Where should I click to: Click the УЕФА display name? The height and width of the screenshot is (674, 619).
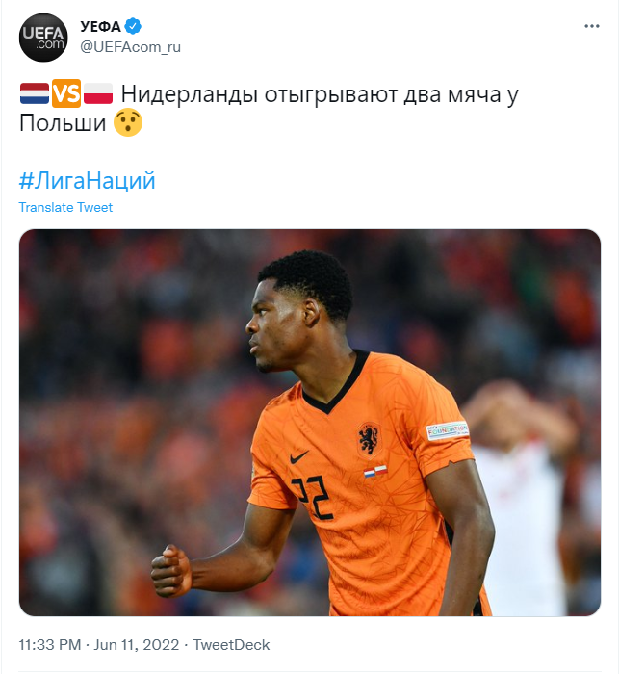coord(100,26)
